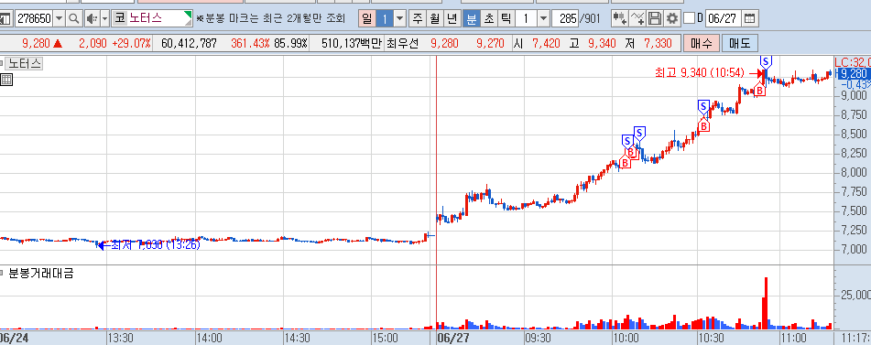Click the add line overlay tool icon
Screen dimensions: 871x345
(637, 18)
